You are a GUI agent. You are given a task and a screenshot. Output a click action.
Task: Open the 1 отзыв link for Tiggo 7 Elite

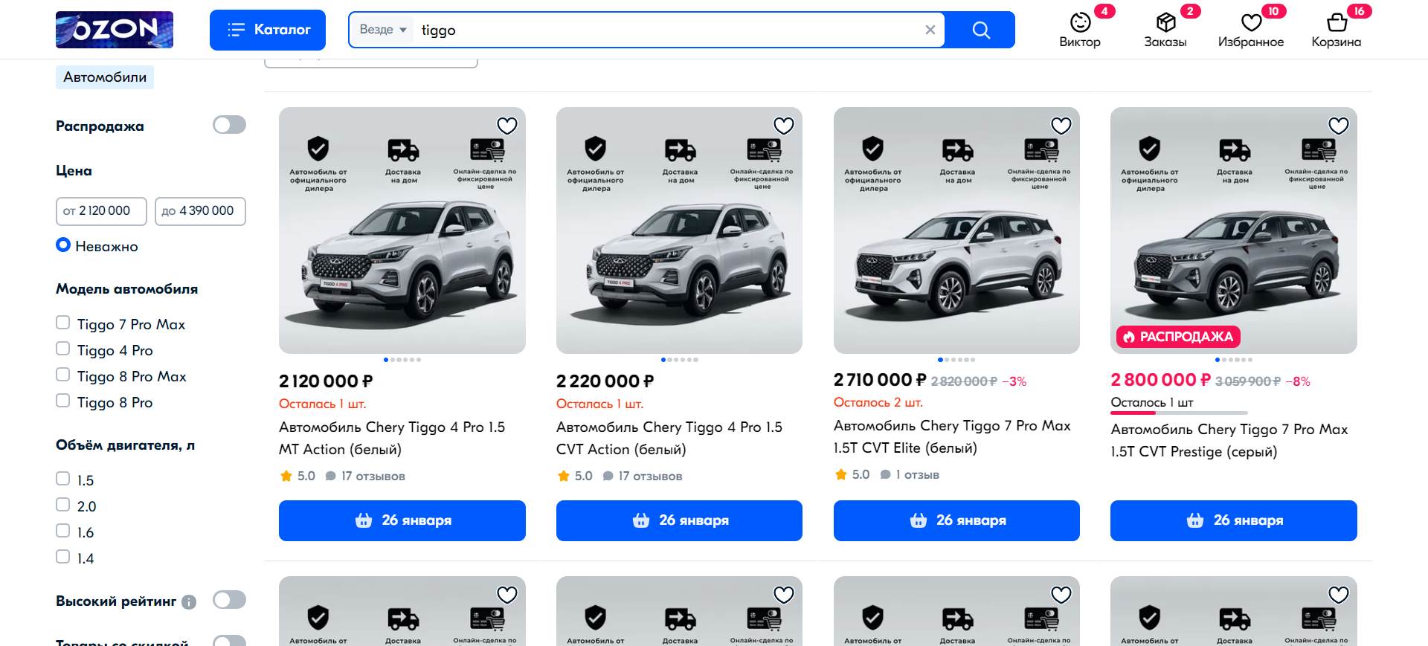tap(910, 474)
